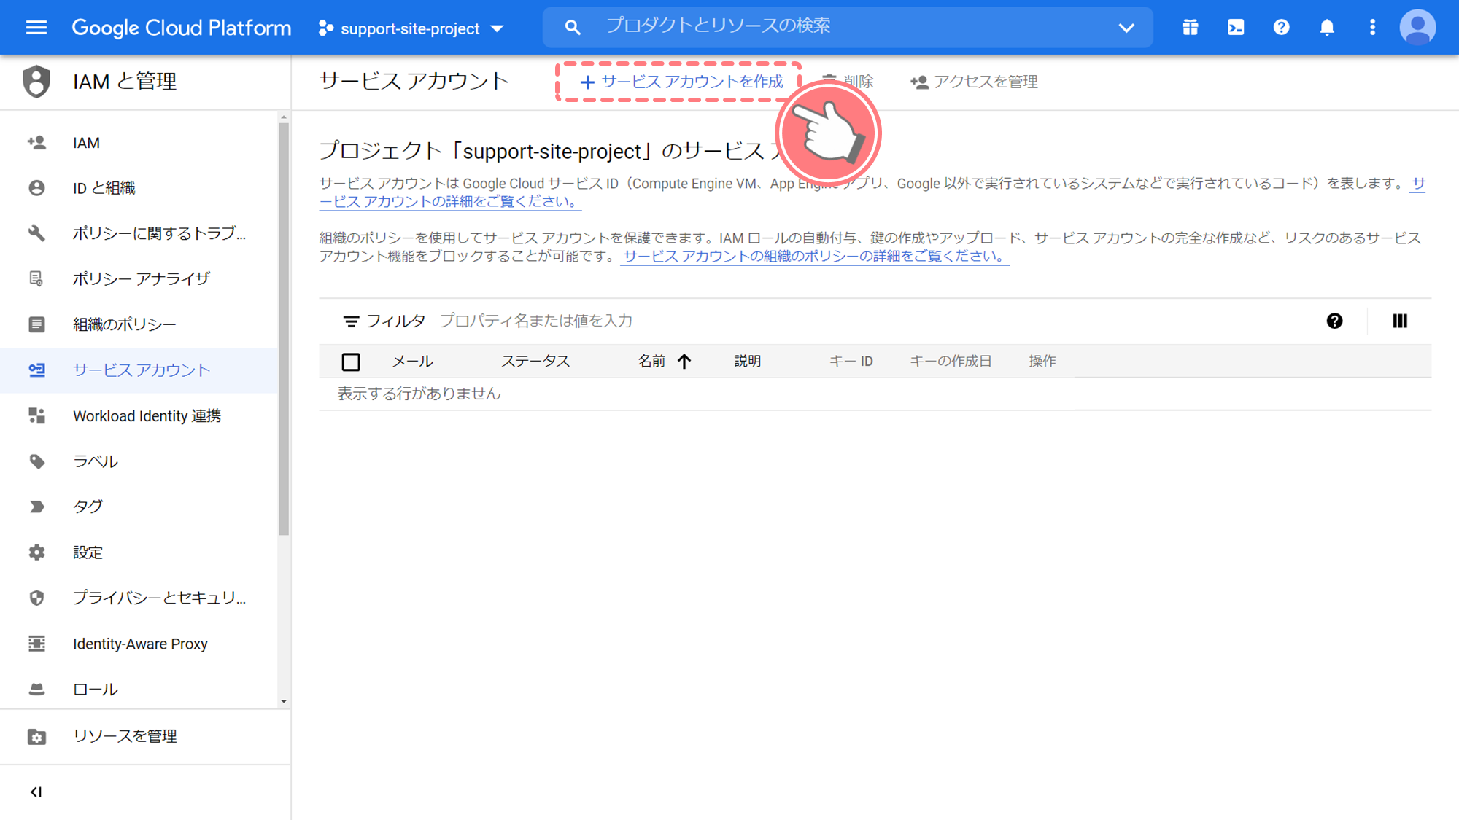The width and height of the screenshot is (1459, 820).
Task: Open the help question mark in header
Action: point(1281,28)
